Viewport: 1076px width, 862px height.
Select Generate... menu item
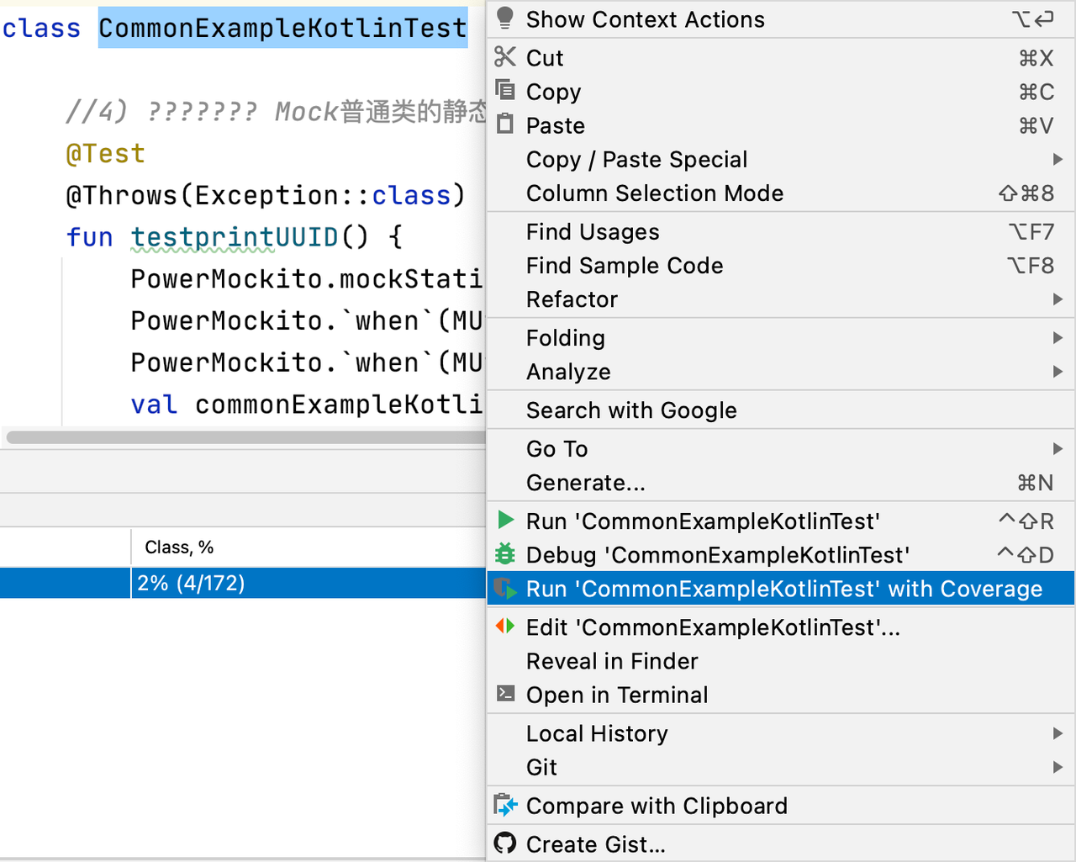(x=780, y=482)
